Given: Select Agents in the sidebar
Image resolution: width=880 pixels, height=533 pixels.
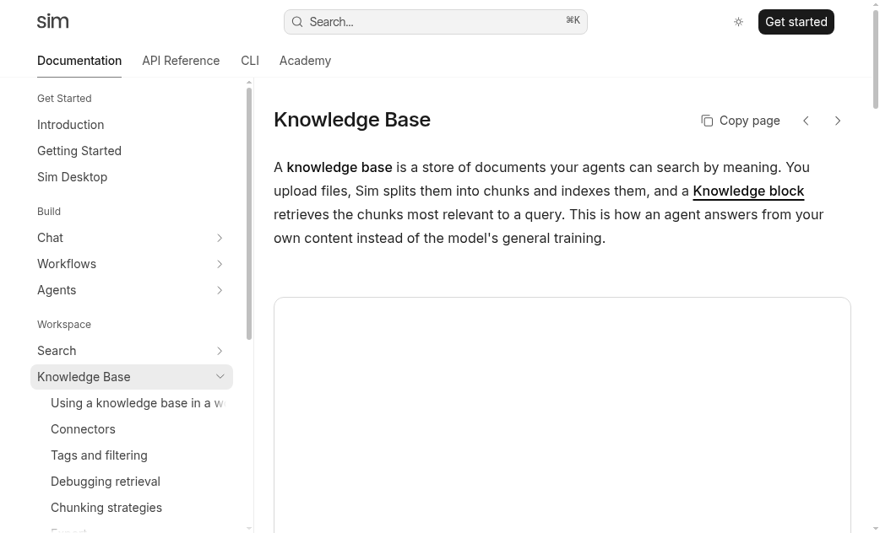Looking at the screenshot, I should point(57,290).
